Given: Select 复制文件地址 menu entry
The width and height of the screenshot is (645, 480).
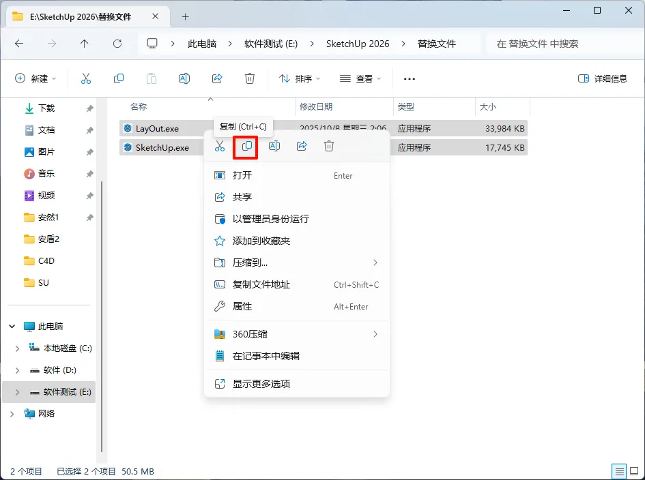Looking at the screenshot, I should 297,284.
